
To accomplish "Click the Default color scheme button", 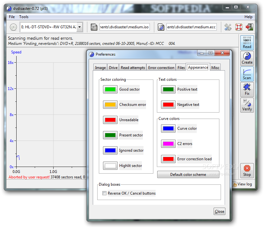I will [x=188, y=175].
